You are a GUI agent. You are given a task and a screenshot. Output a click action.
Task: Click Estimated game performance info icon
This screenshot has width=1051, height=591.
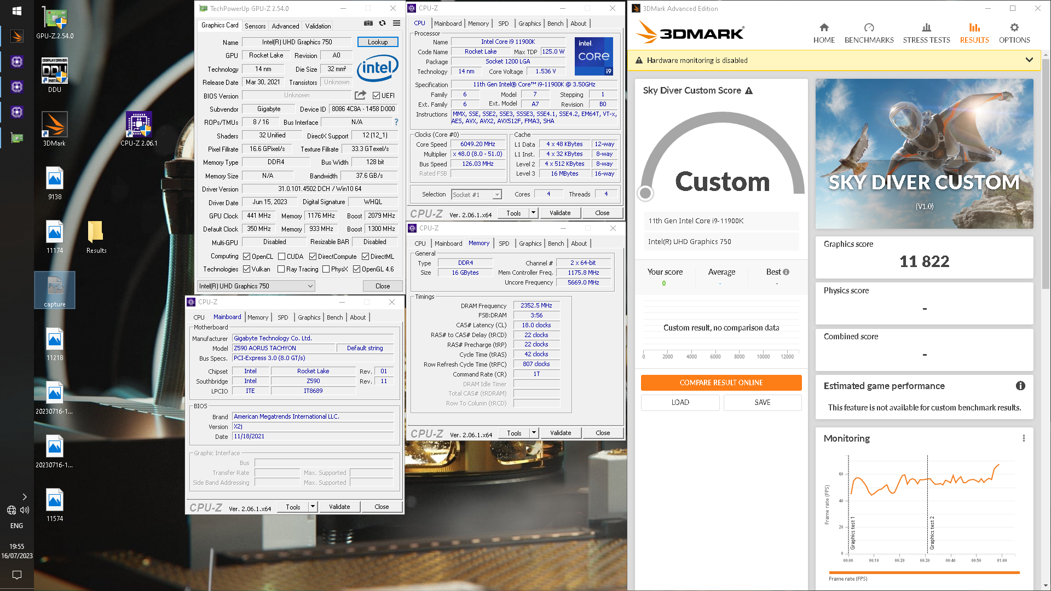click(1020, 386)
